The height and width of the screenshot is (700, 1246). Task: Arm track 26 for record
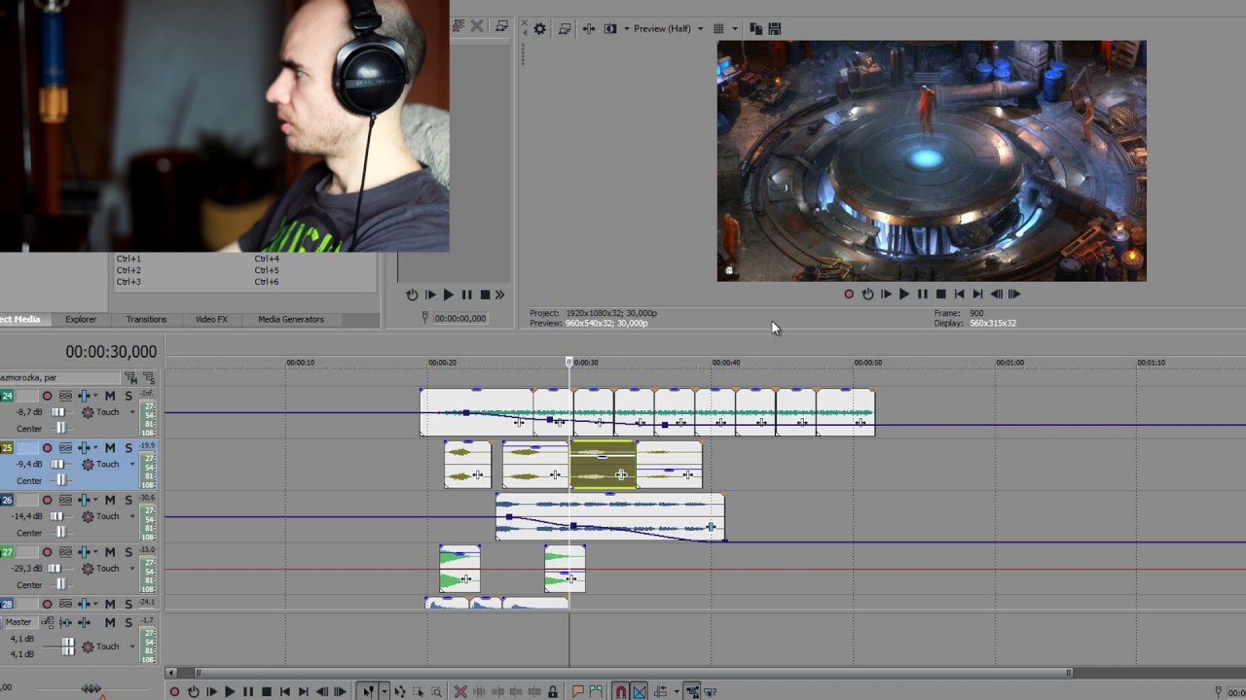click(47, 500)
